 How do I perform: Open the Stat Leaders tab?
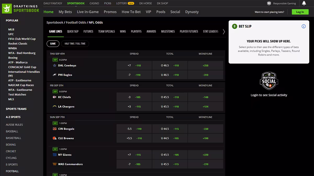(211, 32)
